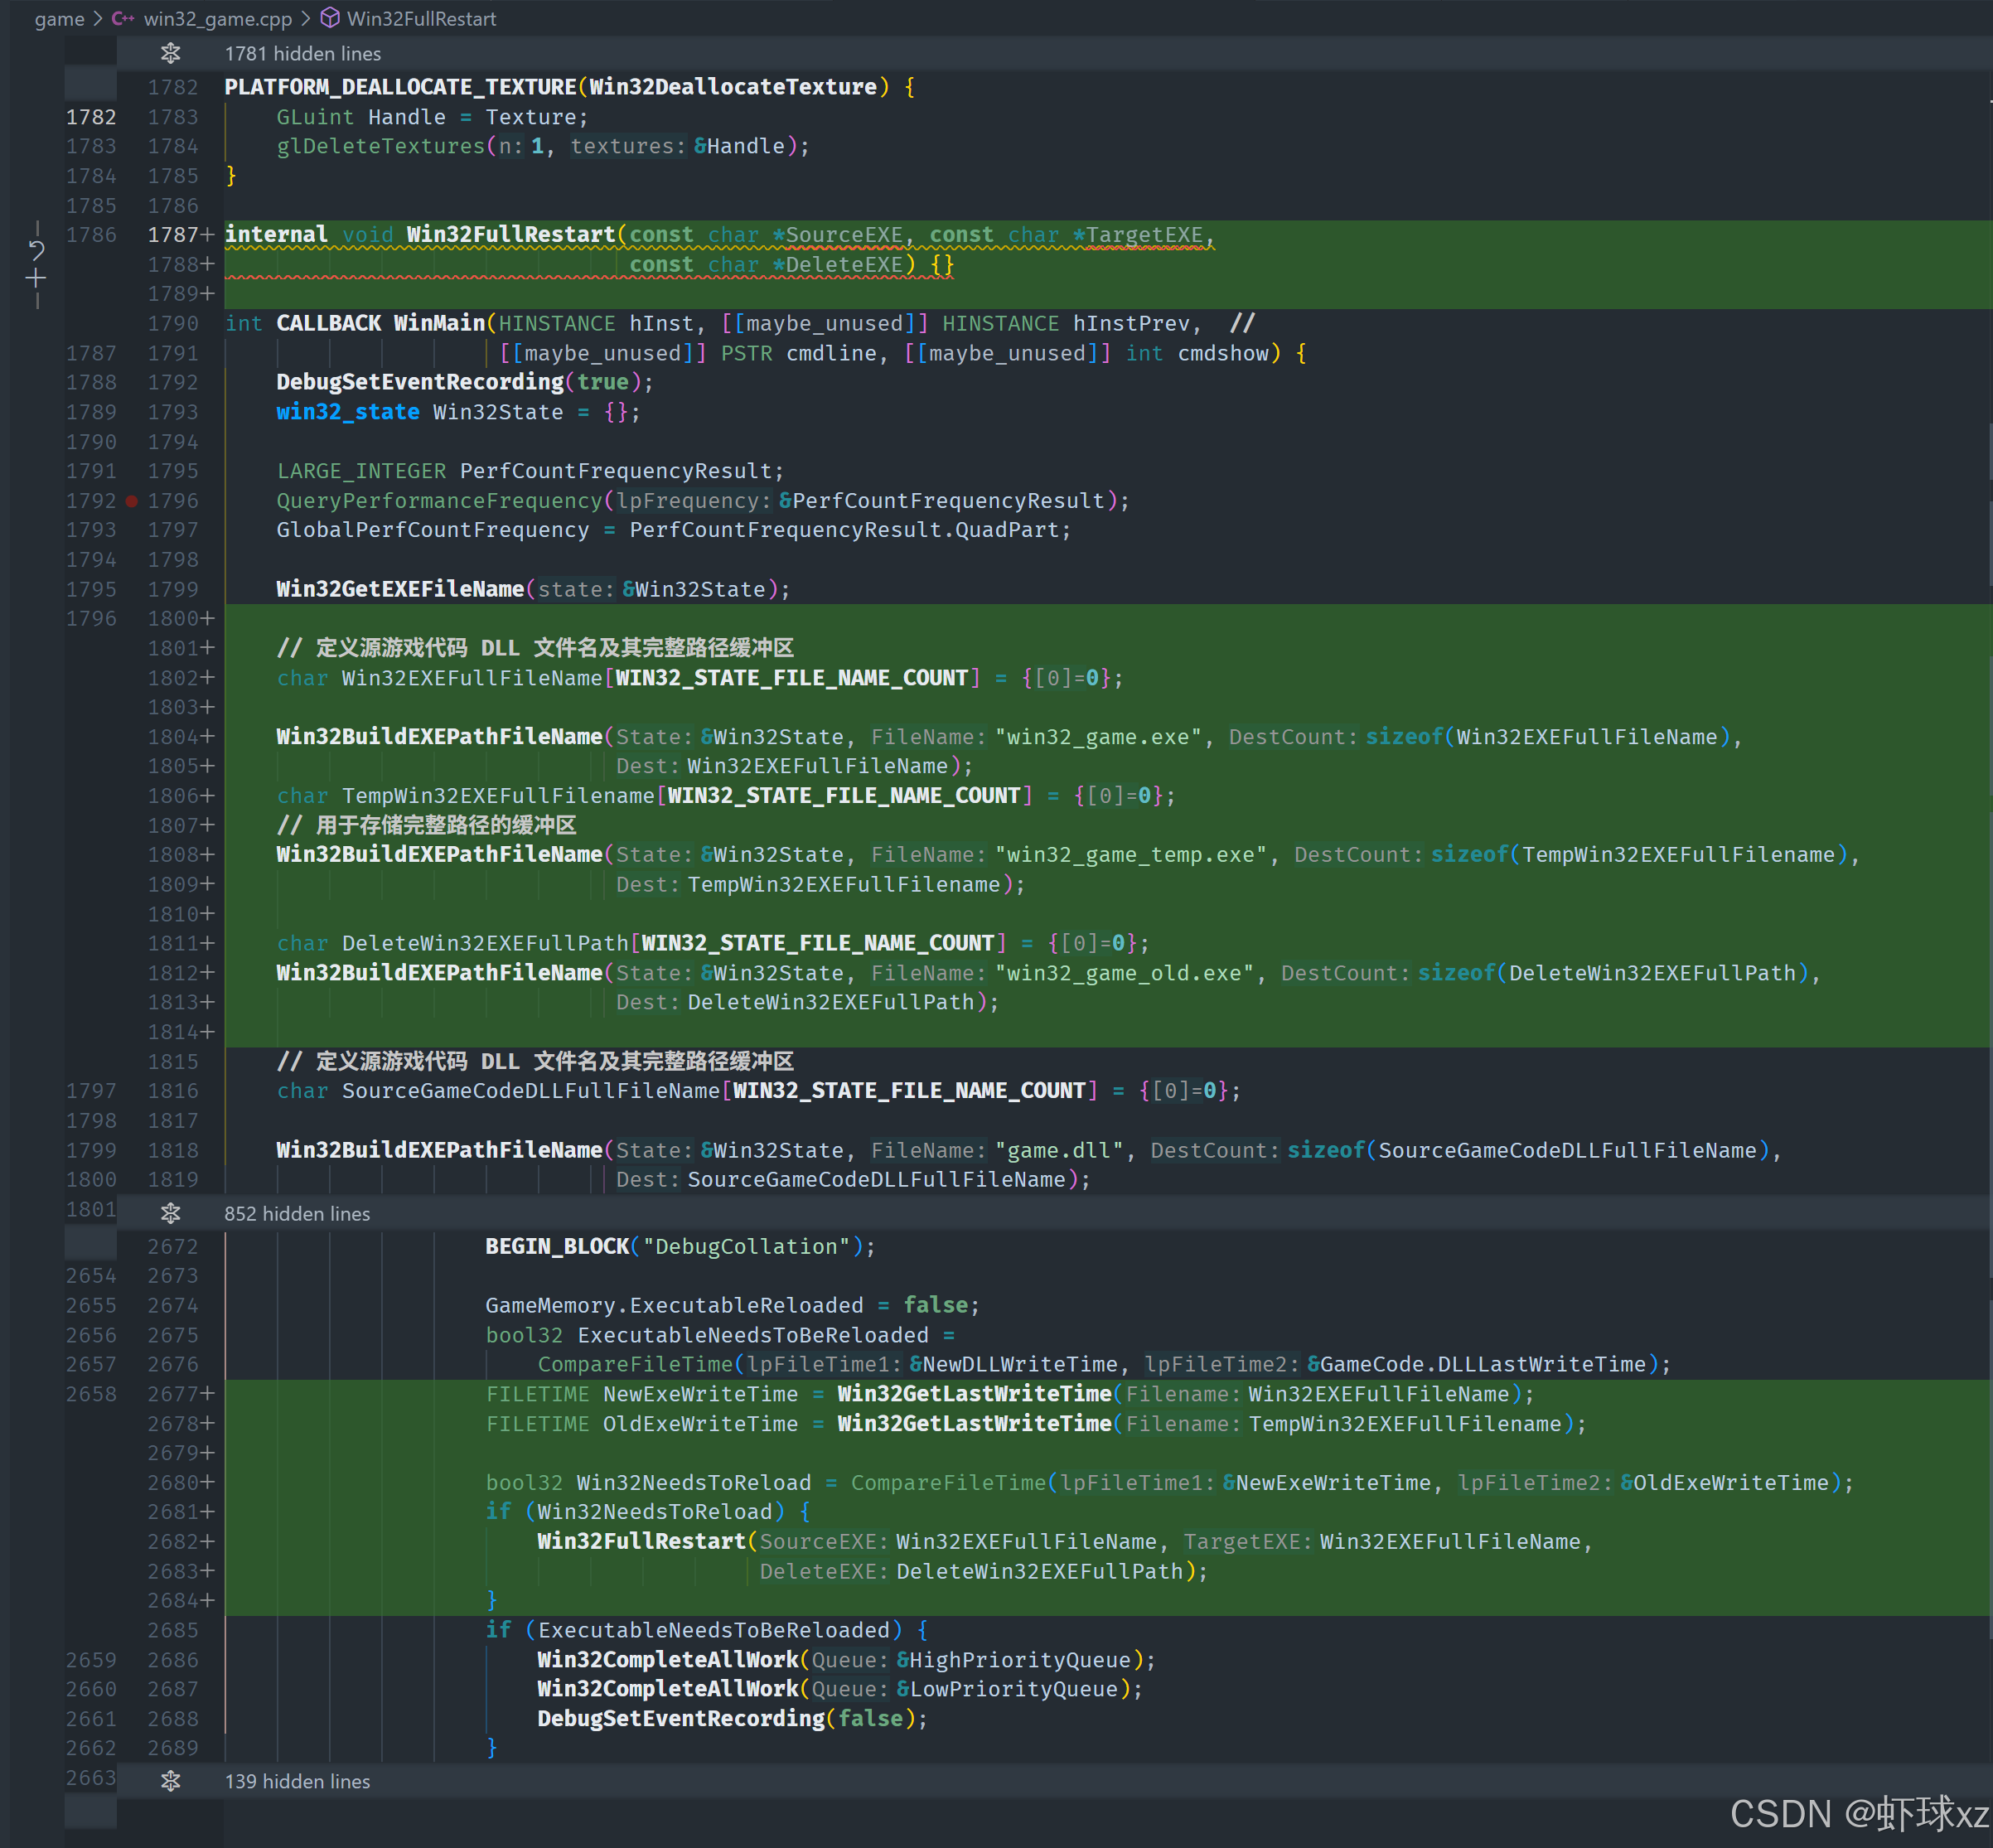The image size is (1993, 1848).
Task: Open the Win32FullRestart symbol breadcrumb
Action: coord(421,18)
